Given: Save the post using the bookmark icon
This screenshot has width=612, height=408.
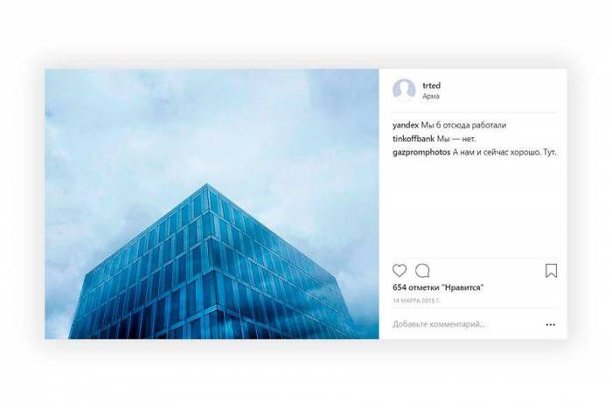Looking at the screenshot, I should pos(551,270).
